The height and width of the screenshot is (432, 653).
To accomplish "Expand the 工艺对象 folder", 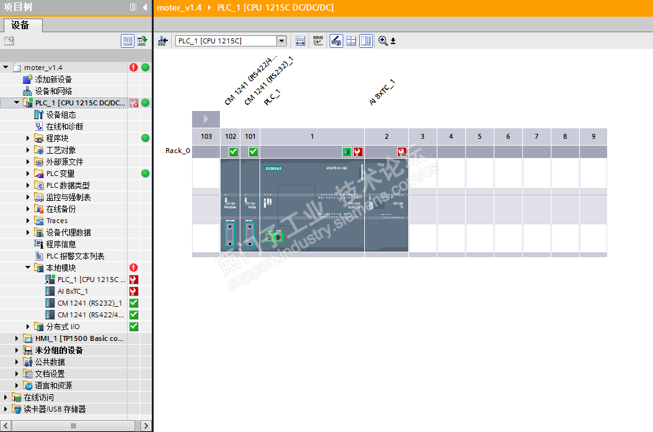I will click(x=28, y=150).
